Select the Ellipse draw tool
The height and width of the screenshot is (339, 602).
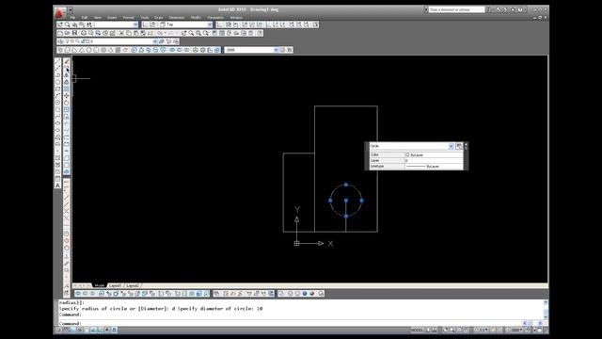(57, 123)
